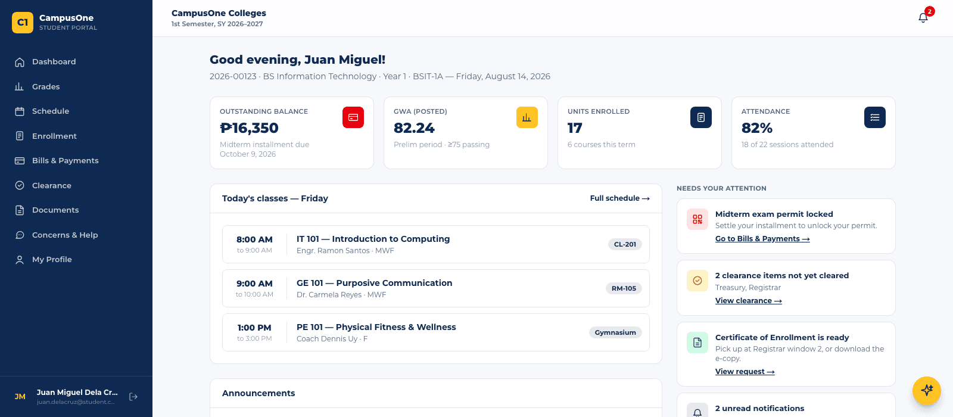Click checklist icon on Attendance card
The height and width of the screenshot is (417, 953).
pyautogui.click(x=875, y=117)
